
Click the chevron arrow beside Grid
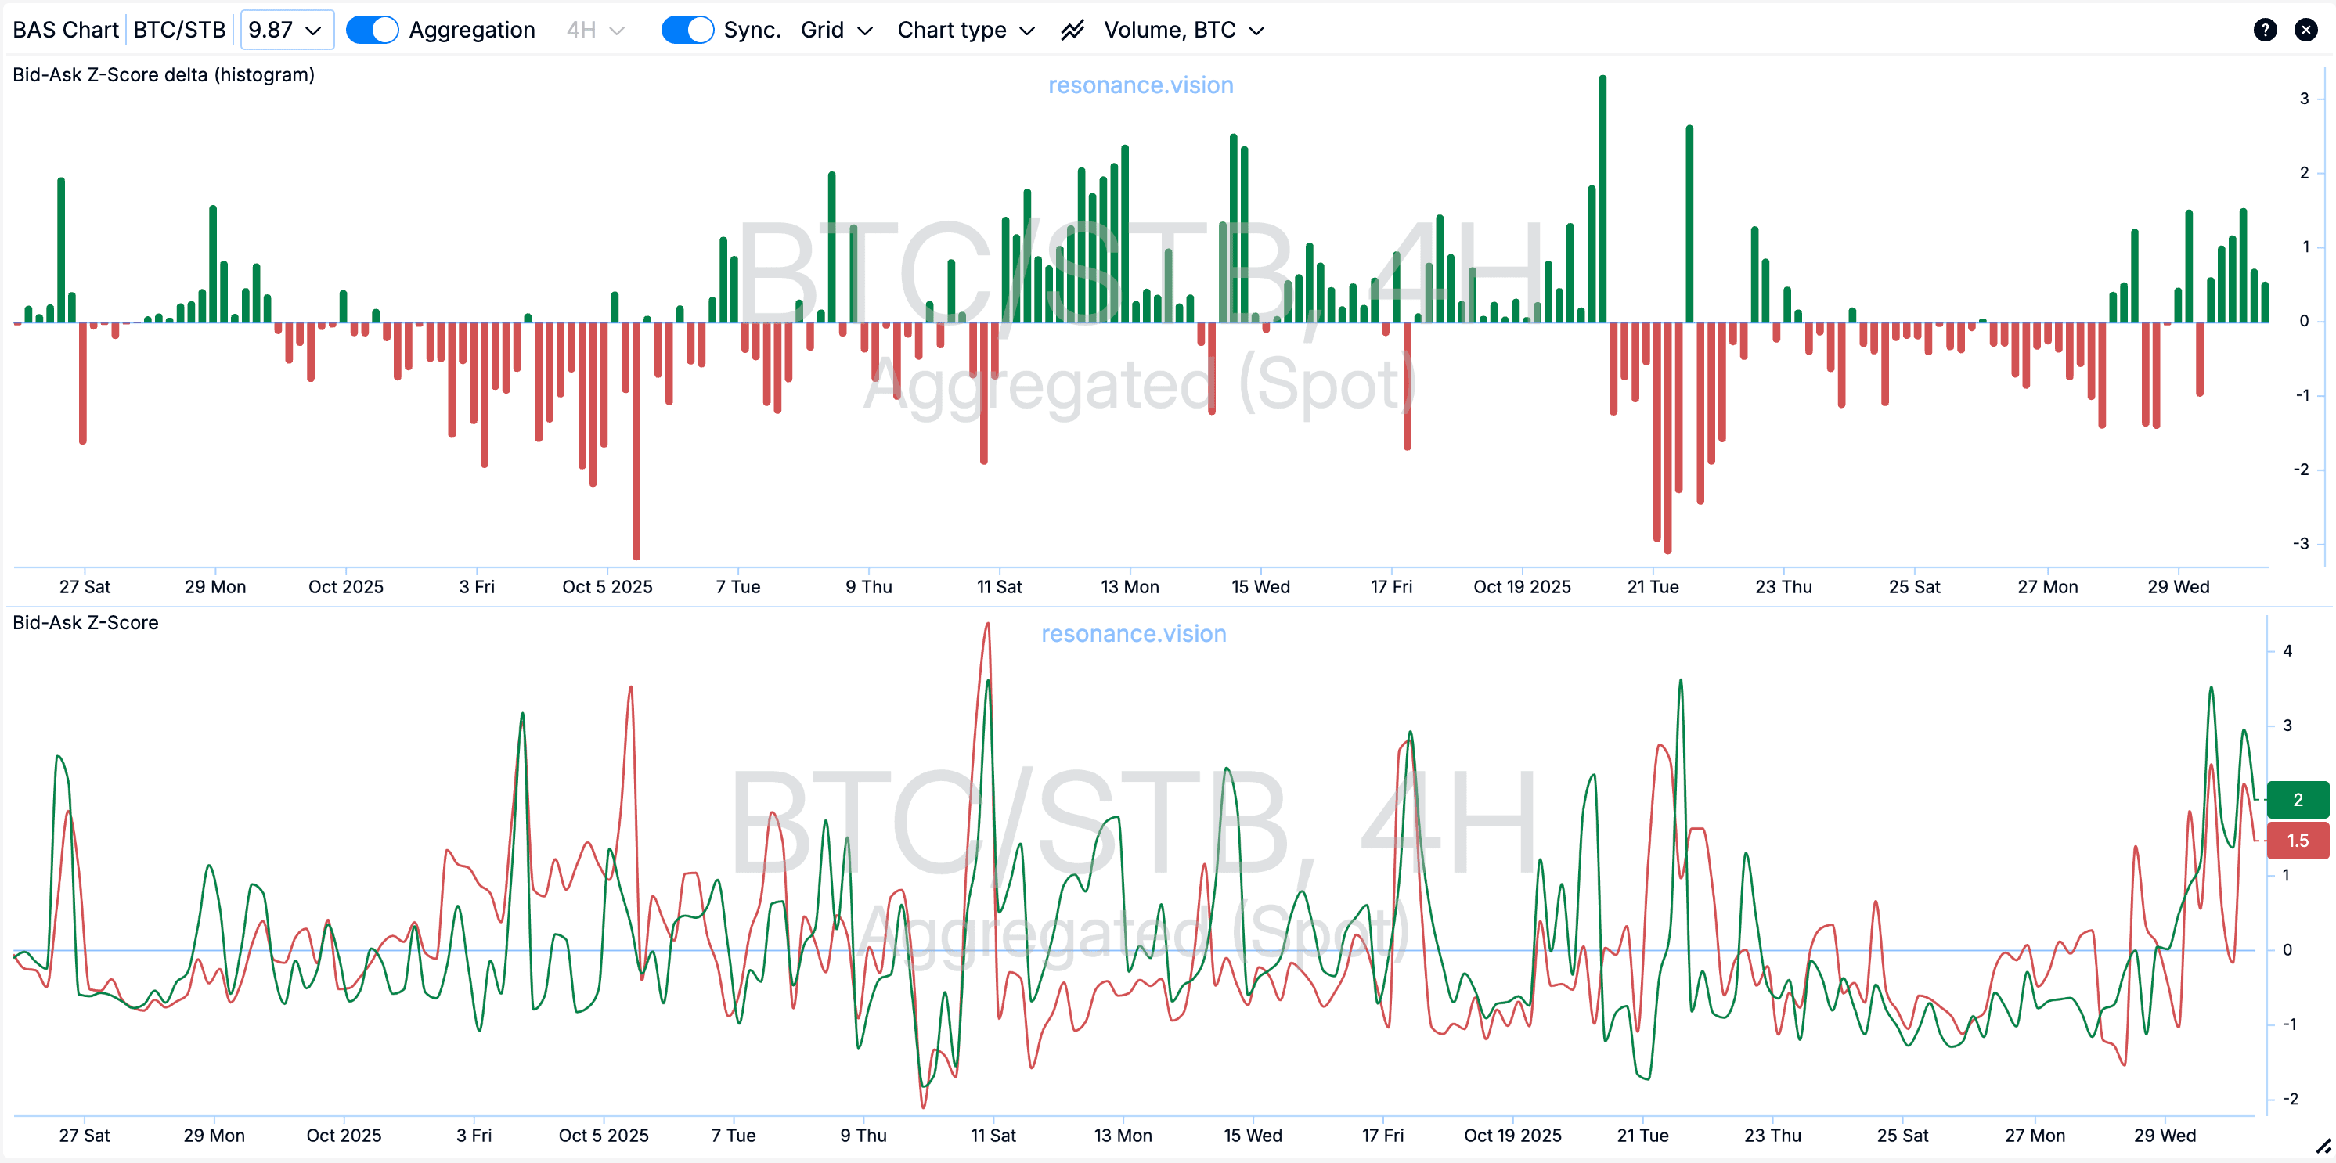click(x=865, y=31)
